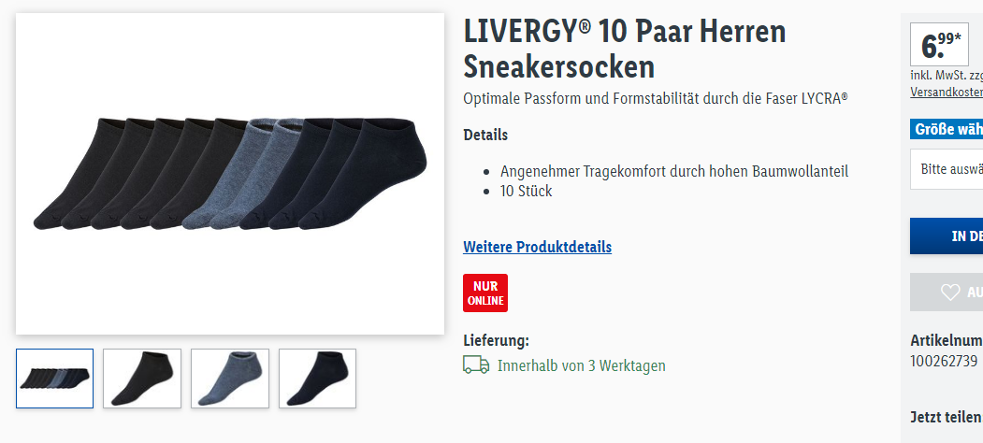Click the Innerhalb von 3 Werktagen text

click(581, 365)
